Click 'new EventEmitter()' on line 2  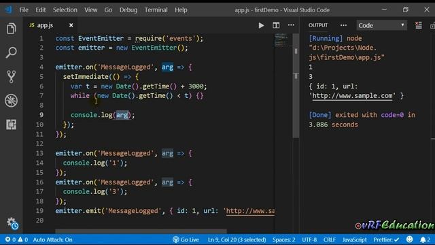(x=150, y=48)
